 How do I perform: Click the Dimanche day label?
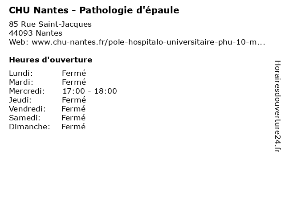[x=29, y=127]
